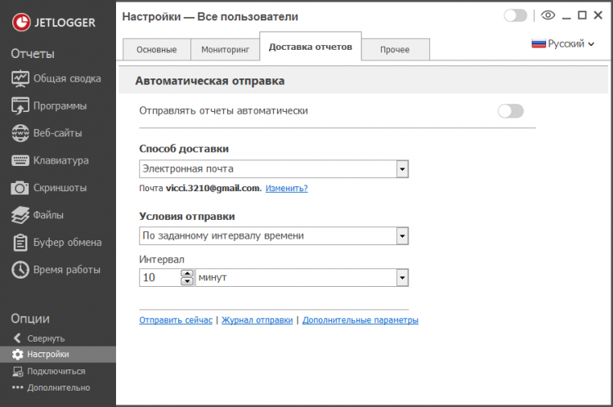The image size is (613, 407).
Task: Open the Буфер обмена clipboard icon
Action: coord(20,243)
